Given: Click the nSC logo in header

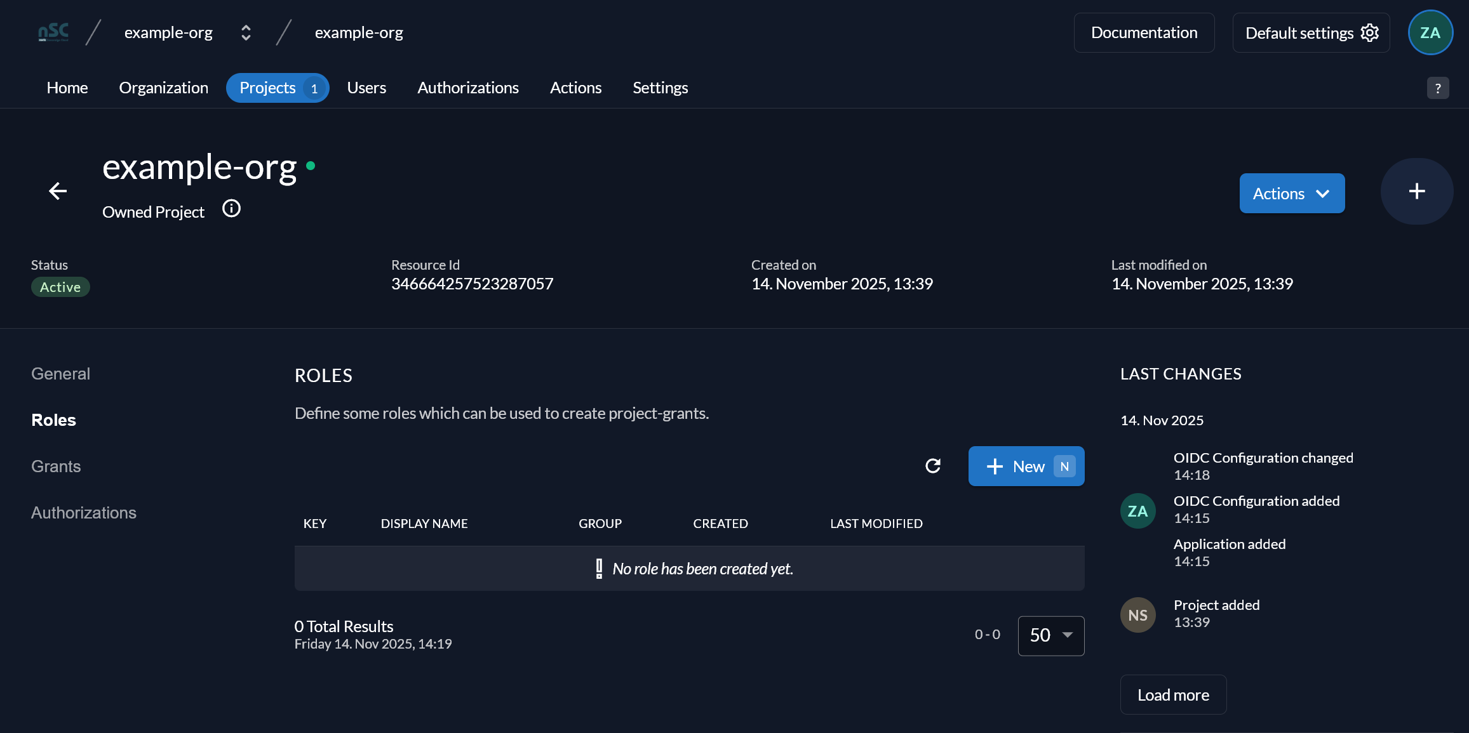Looking at the screenshot, I should click(53, 32).
